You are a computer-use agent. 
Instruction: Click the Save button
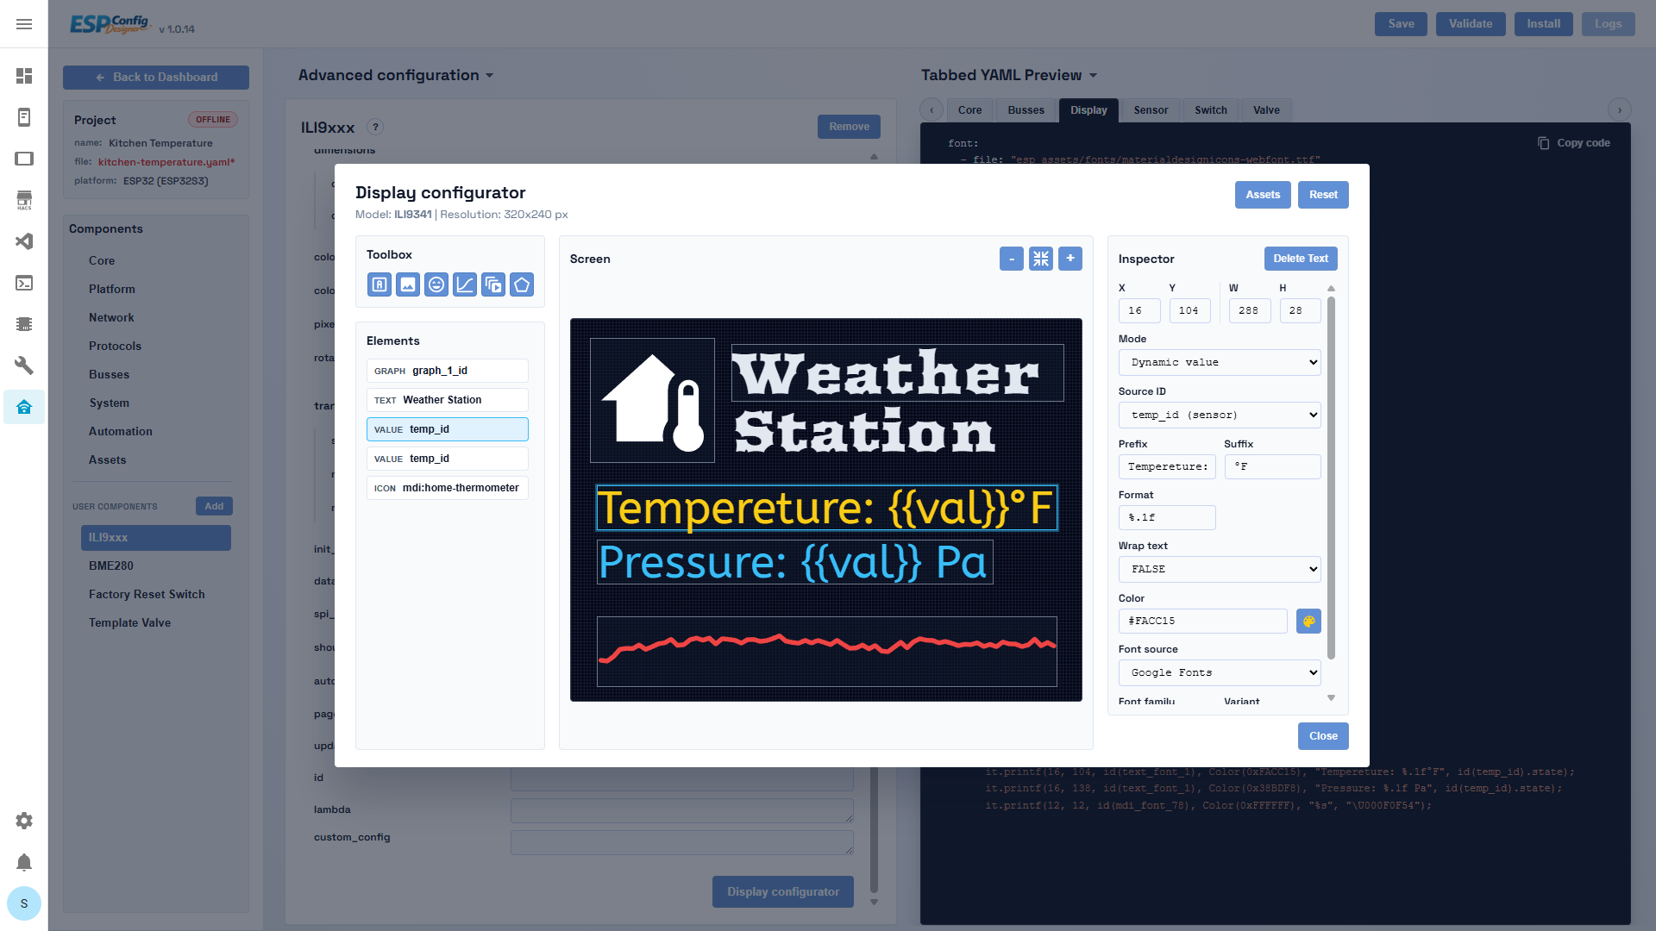click(1401, 24)
